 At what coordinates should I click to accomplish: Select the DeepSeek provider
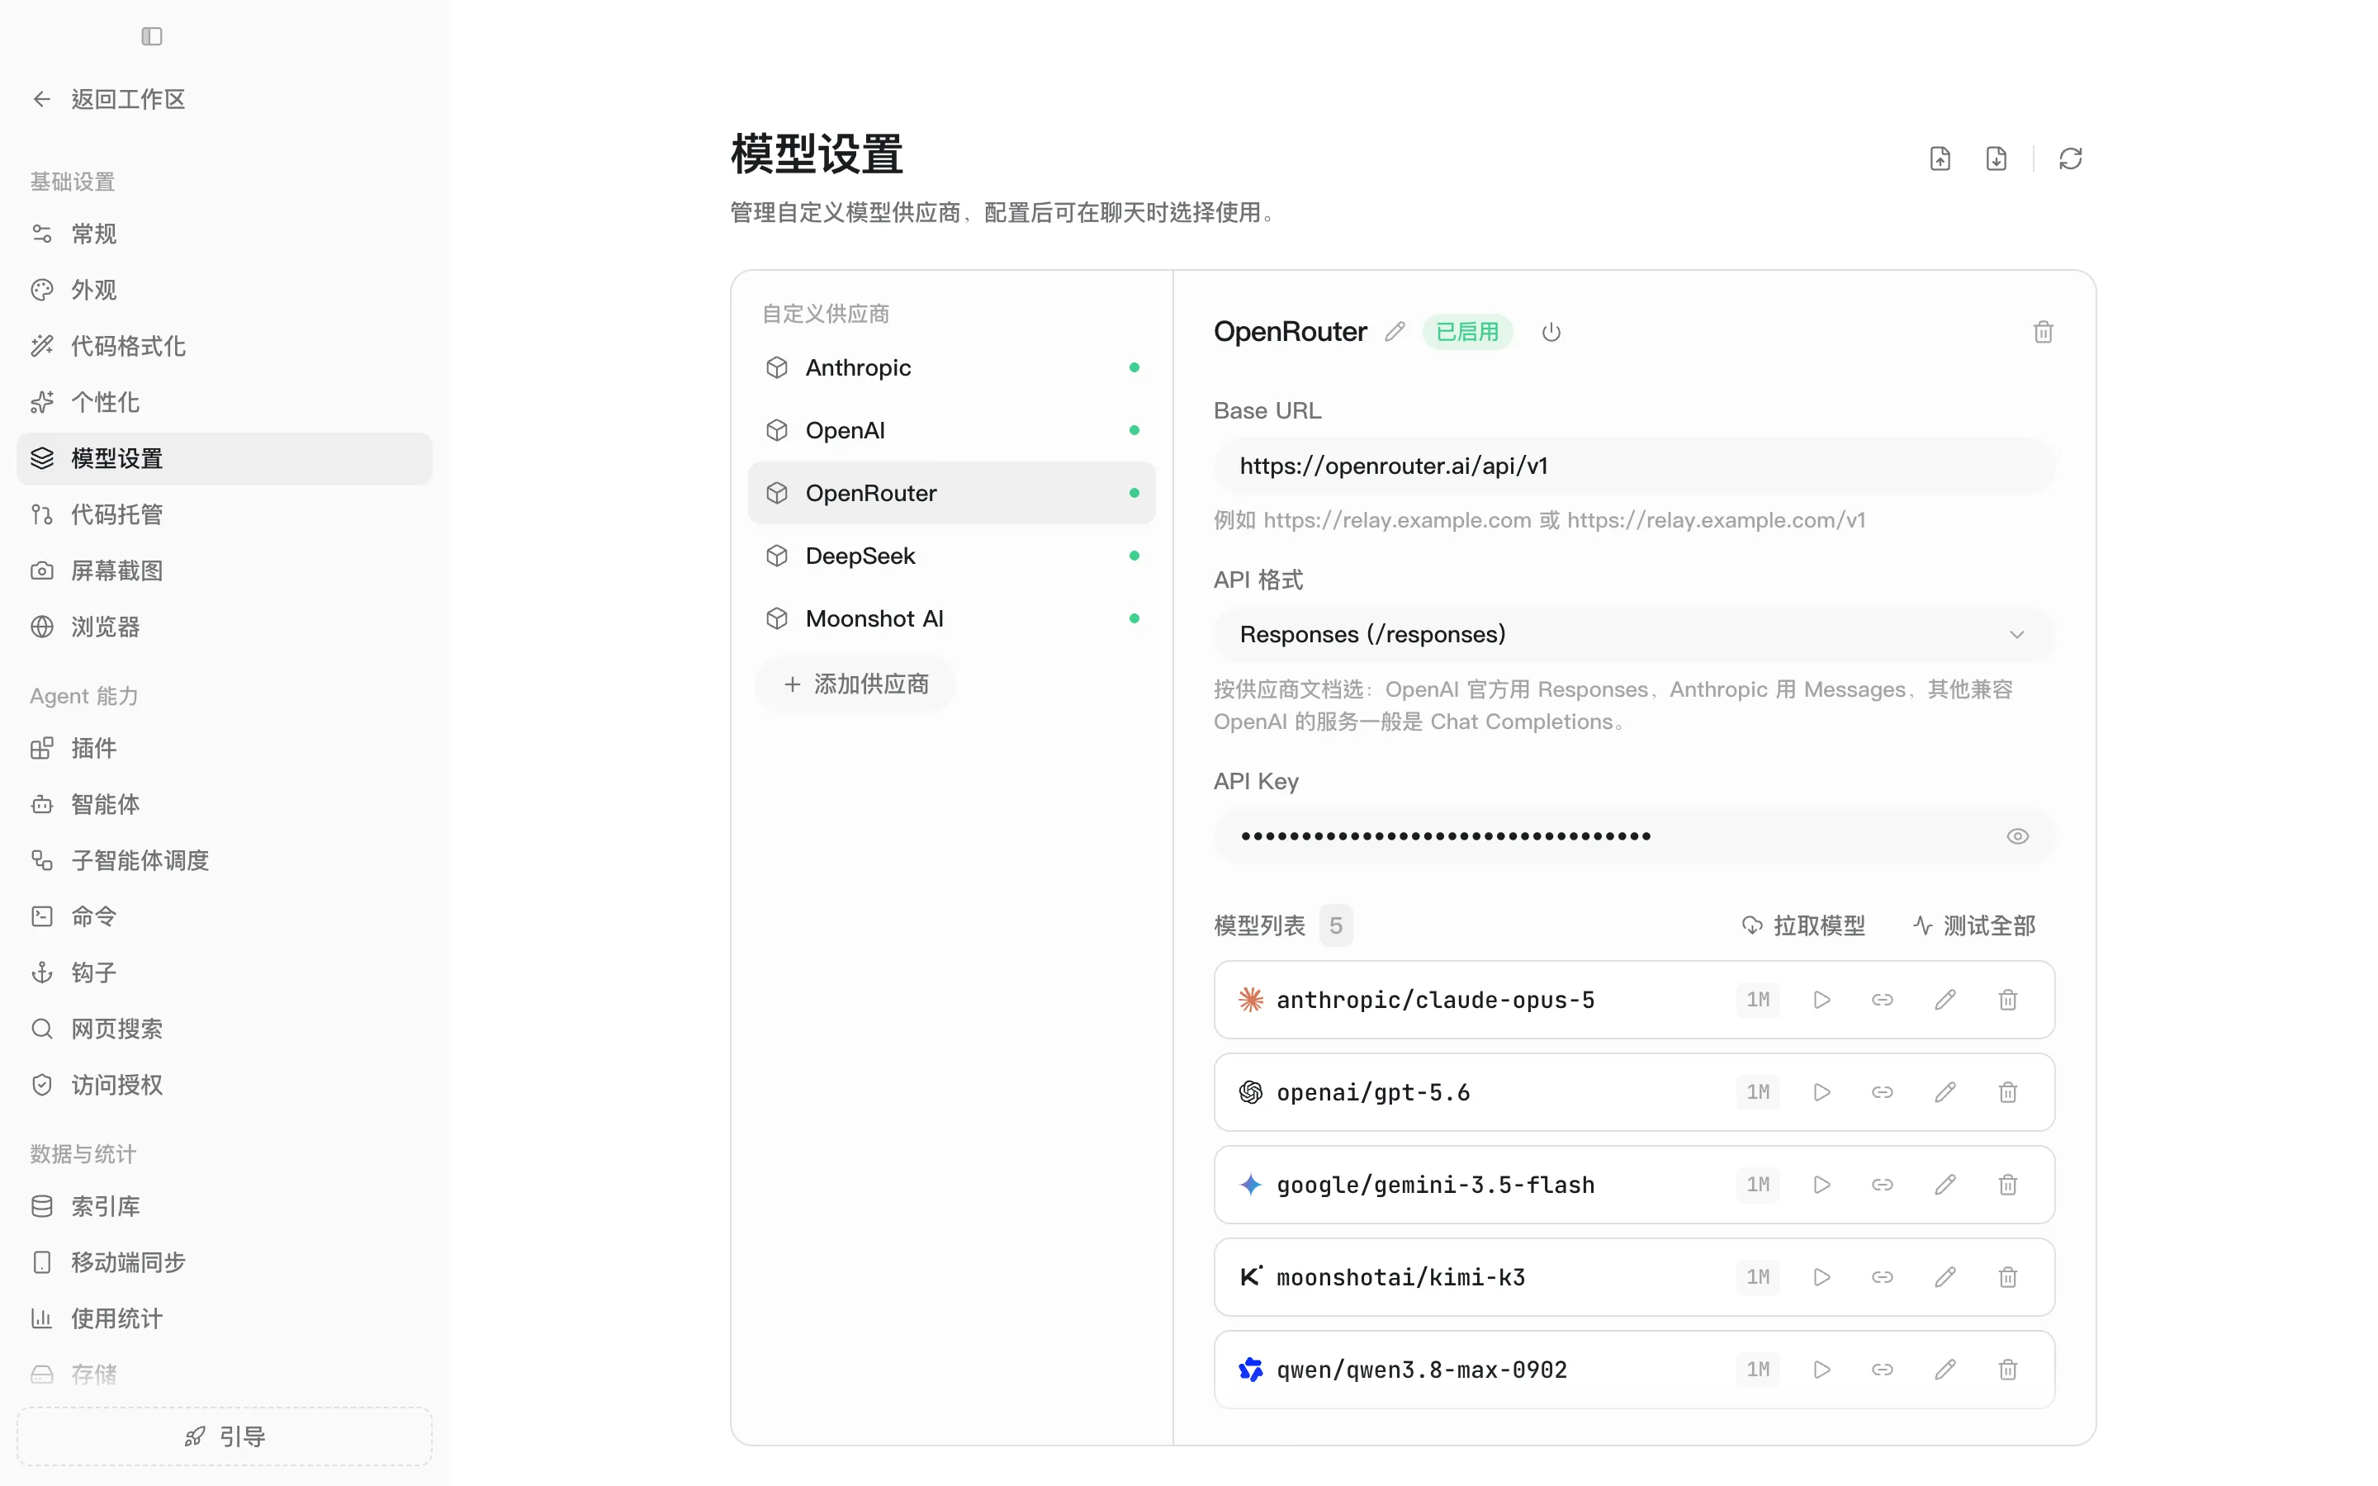coord(951,556)
